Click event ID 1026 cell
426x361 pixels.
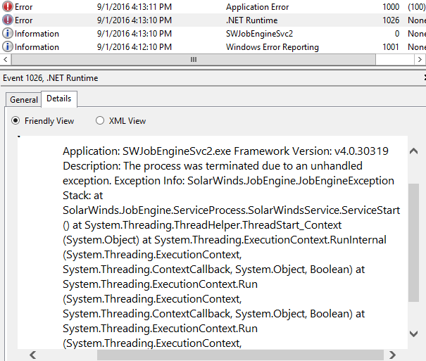391,20
